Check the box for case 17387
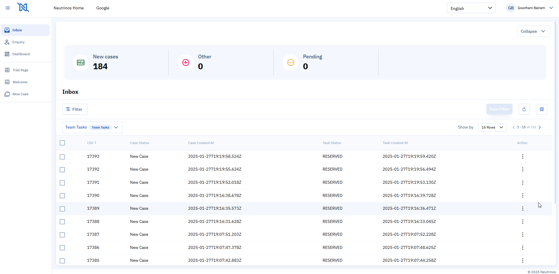 pyautogui.click(x=62, y=235)
